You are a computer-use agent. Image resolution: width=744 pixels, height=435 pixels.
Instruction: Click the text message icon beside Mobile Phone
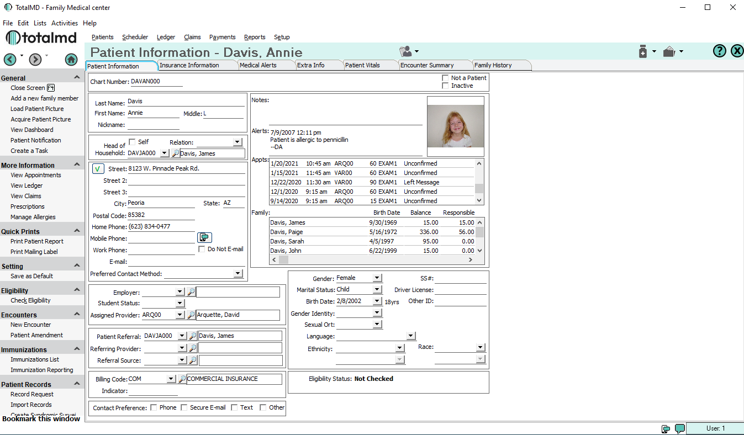pyautogui.click(x=204, y=237)
